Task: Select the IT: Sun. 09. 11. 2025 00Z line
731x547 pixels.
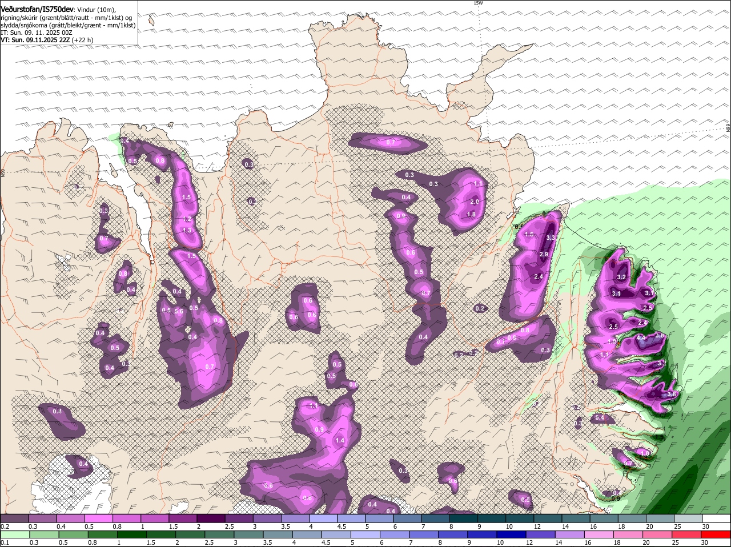Action: coord(37,33)
